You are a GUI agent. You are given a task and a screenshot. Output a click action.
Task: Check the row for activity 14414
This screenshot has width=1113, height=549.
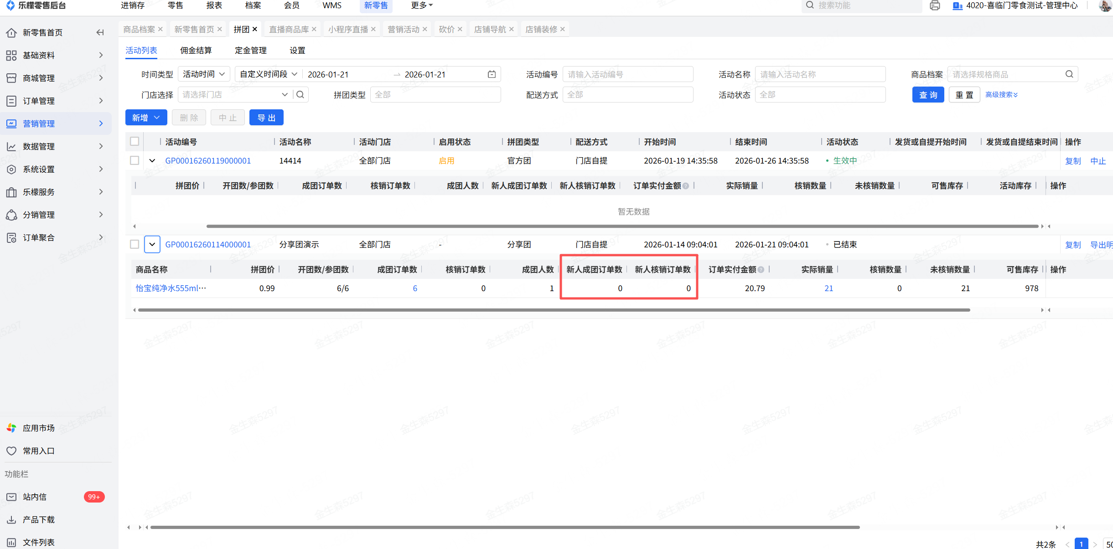[135, 160]
